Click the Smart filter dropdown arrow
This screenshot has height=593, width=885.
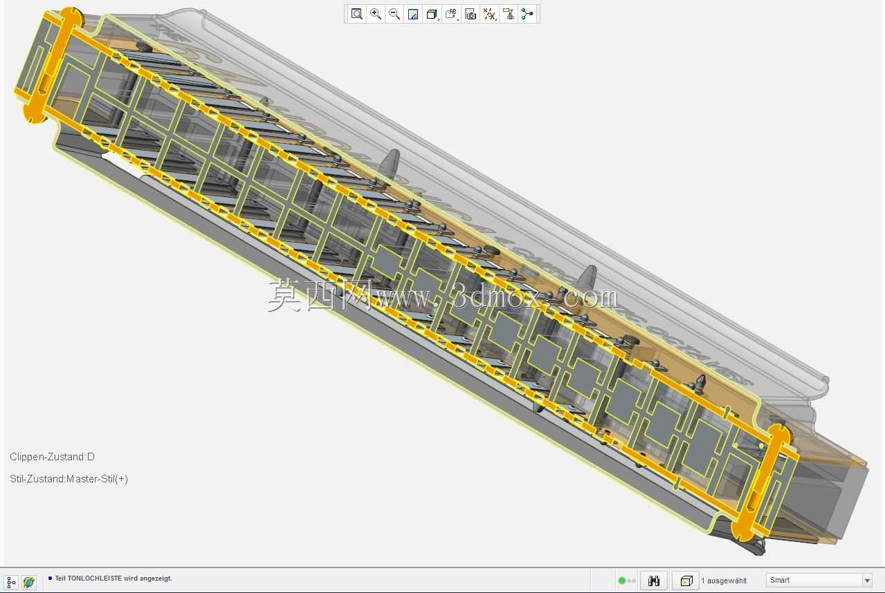point(866,581)
